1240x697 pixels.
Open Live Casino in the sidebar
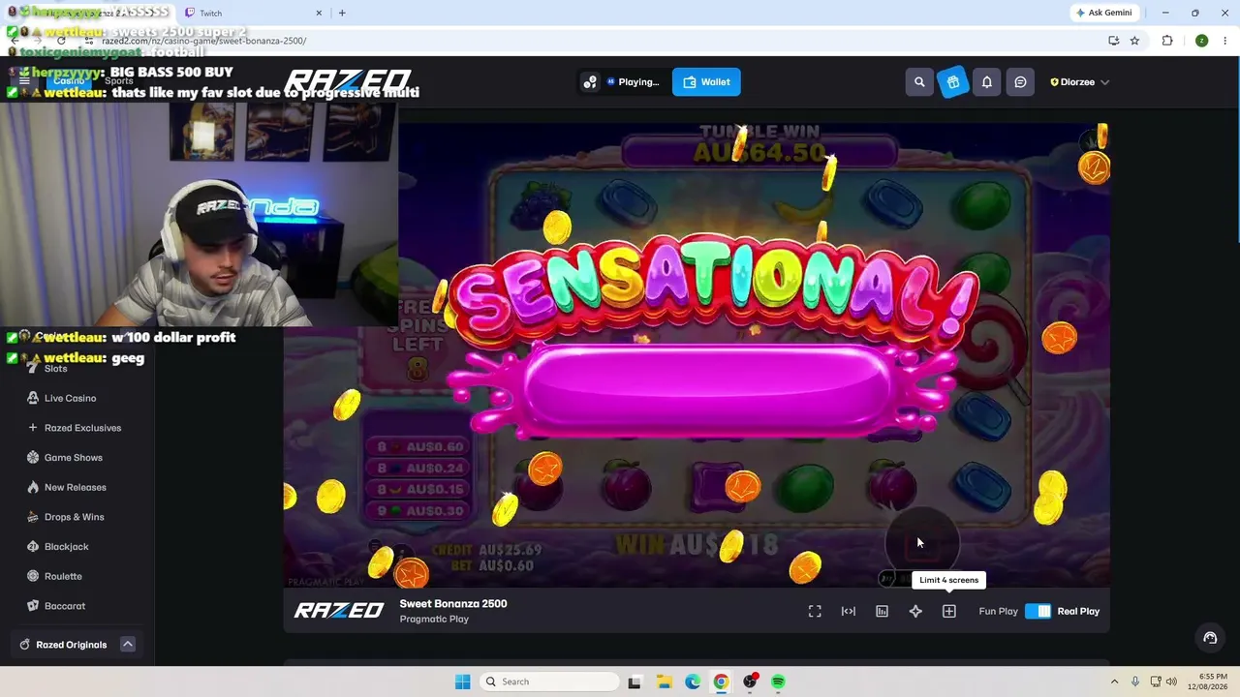(70, 398)
